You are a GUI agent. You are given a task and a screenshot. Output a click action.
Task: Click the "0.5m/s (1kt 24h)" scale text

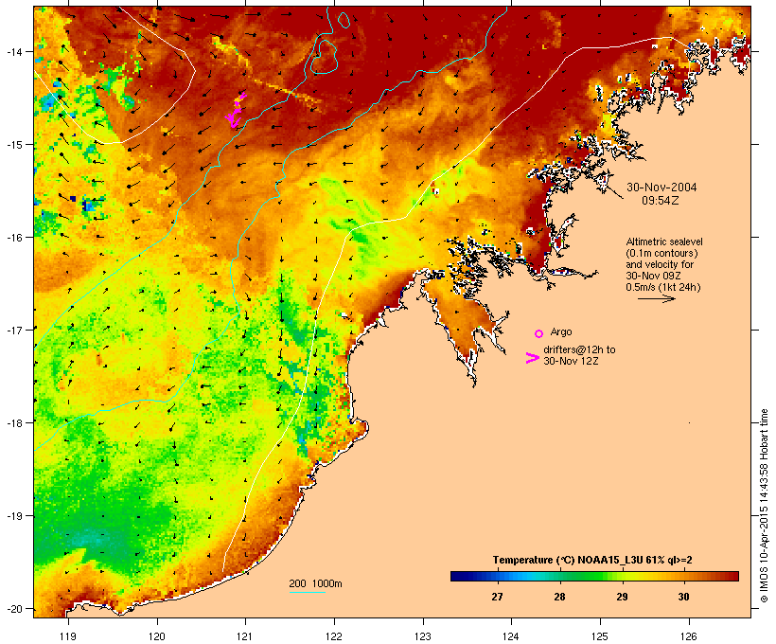click(x=663, y=287)
